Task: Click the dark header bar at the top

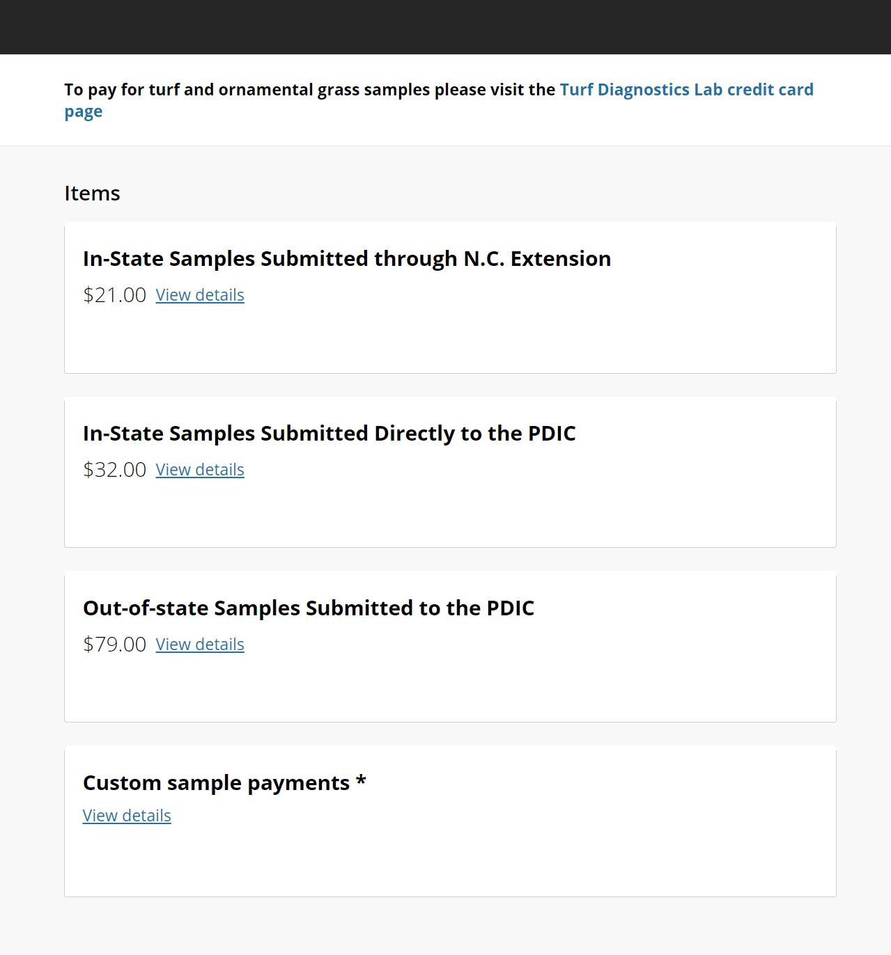Action: [445, 27]
